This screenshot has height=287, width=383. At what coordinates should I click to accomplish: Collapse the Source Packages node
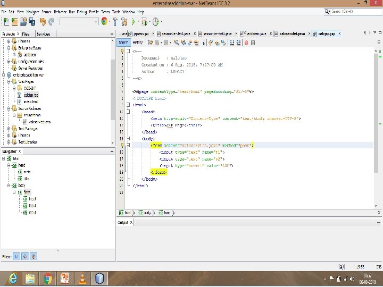pyautogui.click(x=9, y=108)
